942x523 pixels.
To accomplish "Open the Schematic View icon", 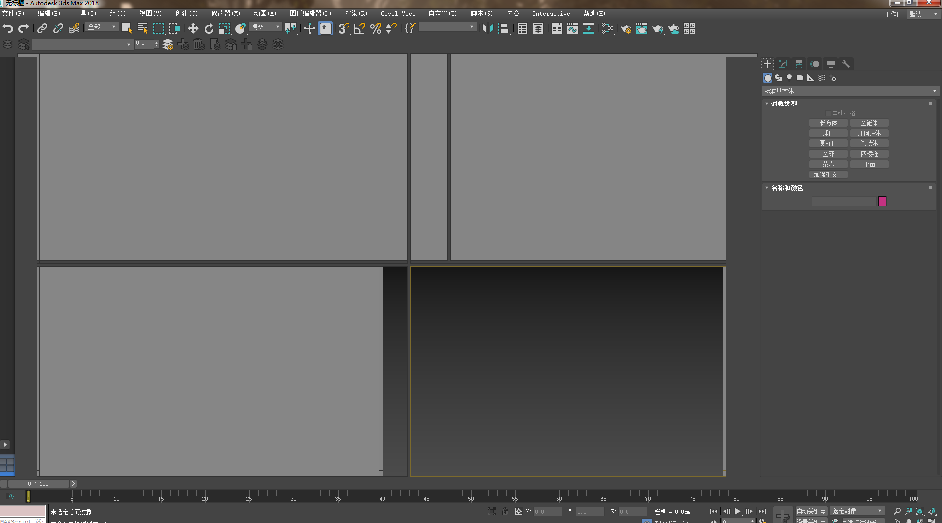I will 589,28.
